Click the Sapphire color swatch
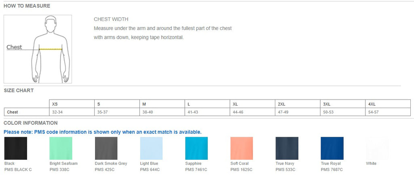 coord(196,148)
